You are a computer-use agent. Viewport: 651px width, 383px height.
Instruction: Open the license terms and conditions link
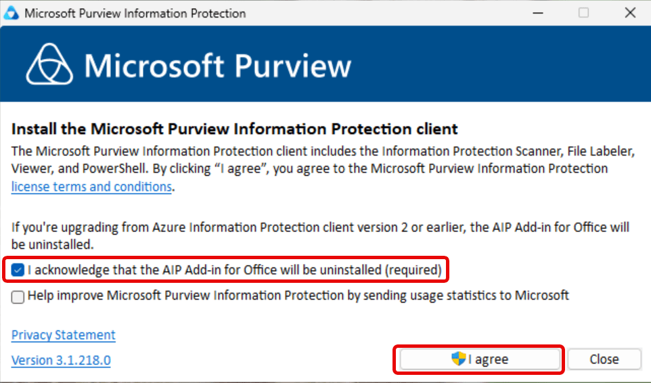click(91, 187)
